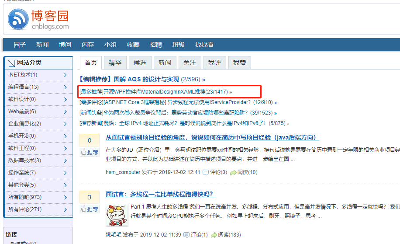Expand the 操作系统(7) category arrow
Image resolution: width=400 pixels, height=244 pixels.
[x=66, y=173]
